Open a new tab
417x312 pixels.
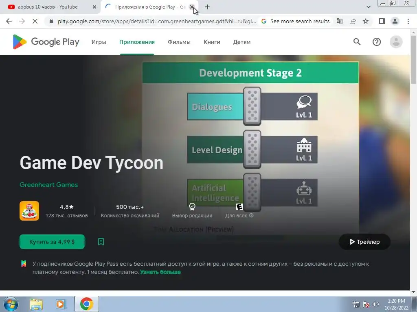[x=207, y=7]
